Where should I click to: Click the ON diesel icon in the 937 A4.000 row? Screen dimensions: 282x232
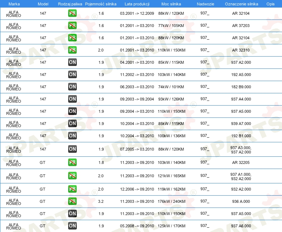pos(72,99)
